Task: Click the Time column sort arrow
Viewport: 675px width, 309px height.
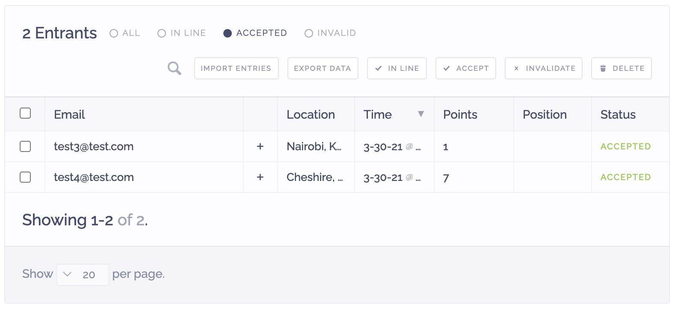Action: click(421, 114)
